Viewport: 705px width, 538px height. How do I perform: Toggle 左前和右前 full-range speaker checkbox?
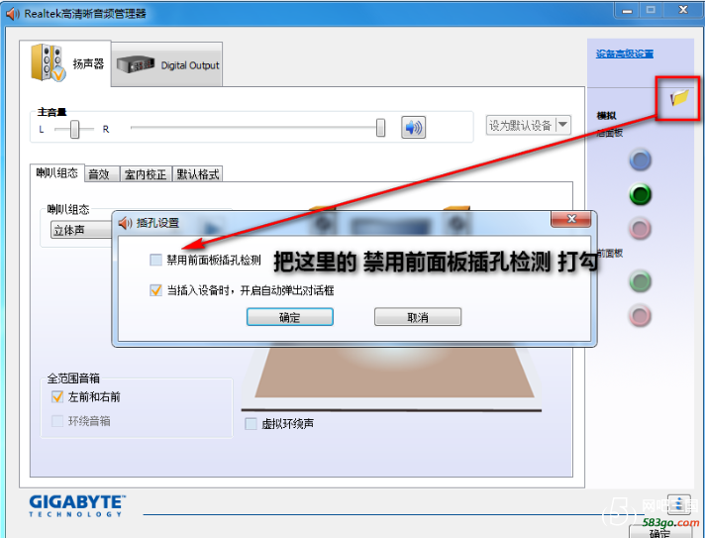(57, 396)
